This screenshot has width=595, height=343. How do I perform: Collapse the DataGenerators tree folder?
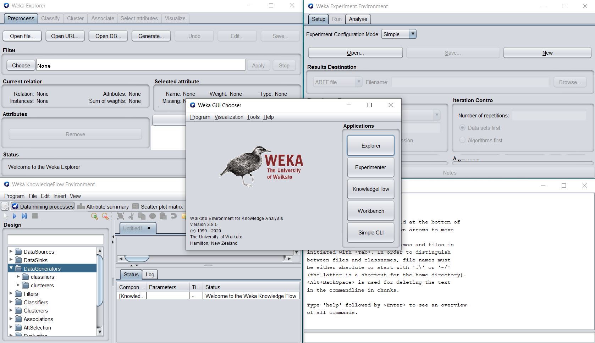point(11,268)
